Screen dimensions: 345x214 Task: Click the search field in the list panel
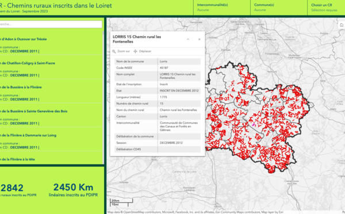point(51,24)
